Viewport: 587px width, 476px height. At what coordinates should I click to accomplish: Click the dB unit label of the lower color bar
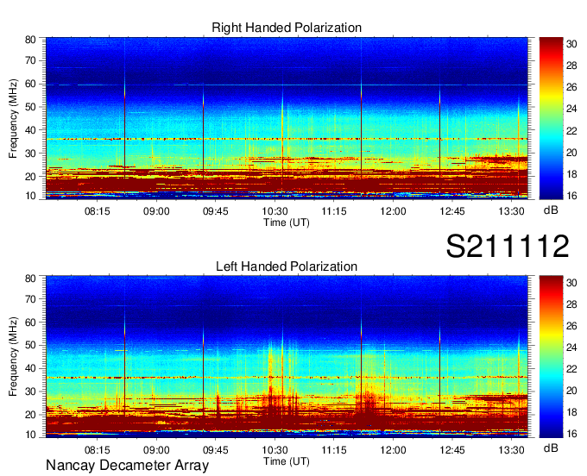pyautogui.click(x=551, y=448)
